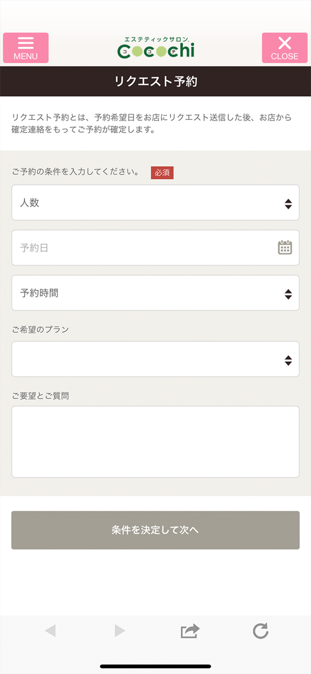311x674 pixels.
Task: Click the 必須 required label
Action: pyautogui.click(x=162, y=173)
